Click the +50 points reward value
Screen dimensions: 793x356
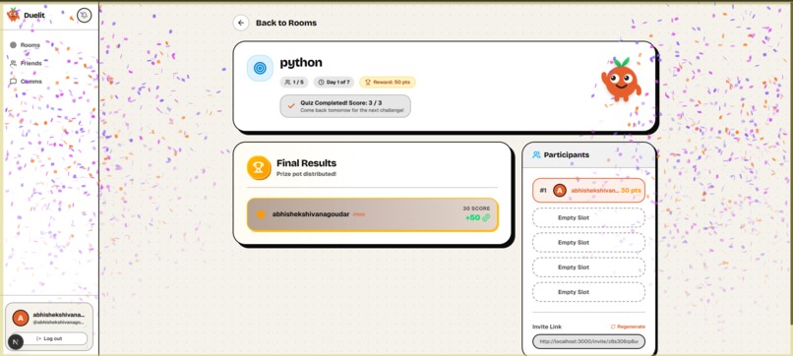[x=472, y=218]
